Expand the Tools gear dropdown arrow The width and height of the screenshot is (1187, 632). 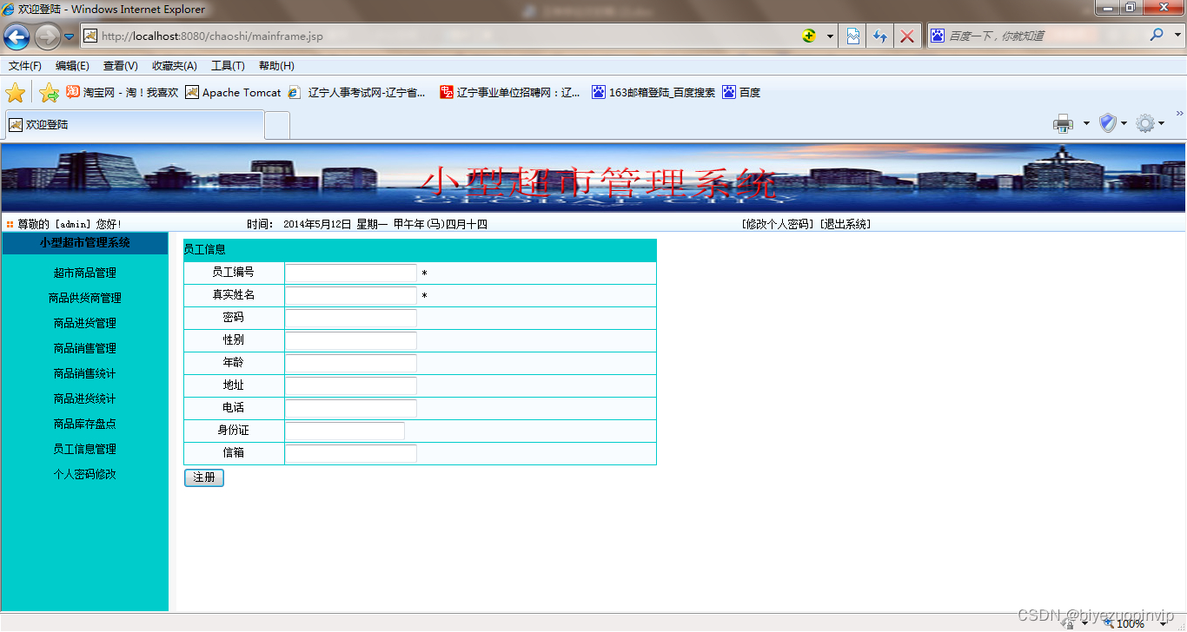(1161, 123)
